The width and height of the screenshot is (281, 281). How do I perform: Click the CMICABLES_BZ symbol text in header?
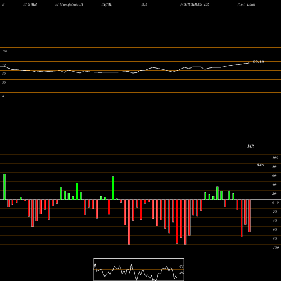[x=196, y=4]
